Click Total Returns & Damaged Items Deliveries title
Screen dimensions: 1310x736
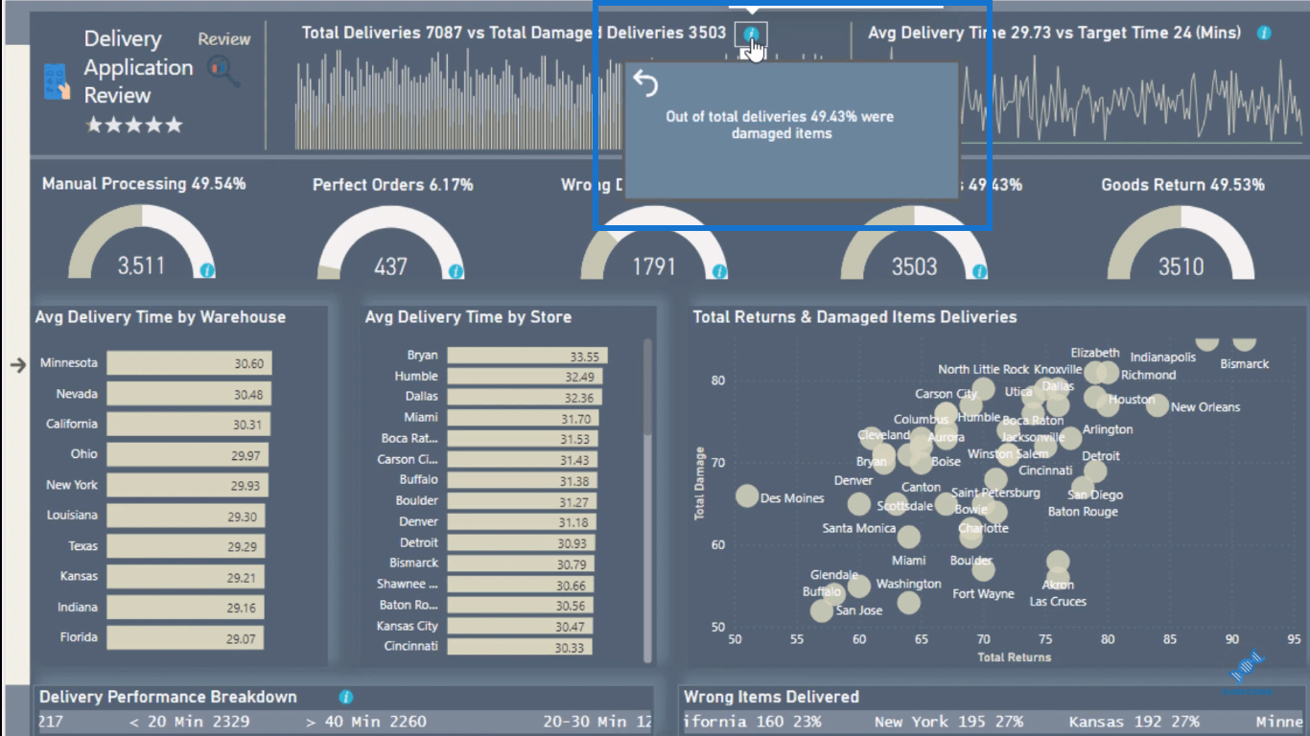[x=854, y=317]
